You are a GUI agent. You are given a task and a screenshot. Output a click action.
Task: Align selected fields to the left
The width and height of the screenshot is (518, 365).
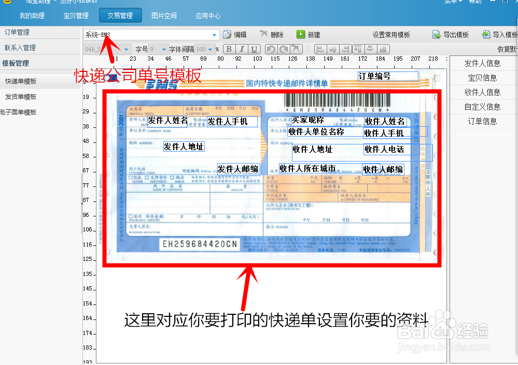(x=320, y=49)
